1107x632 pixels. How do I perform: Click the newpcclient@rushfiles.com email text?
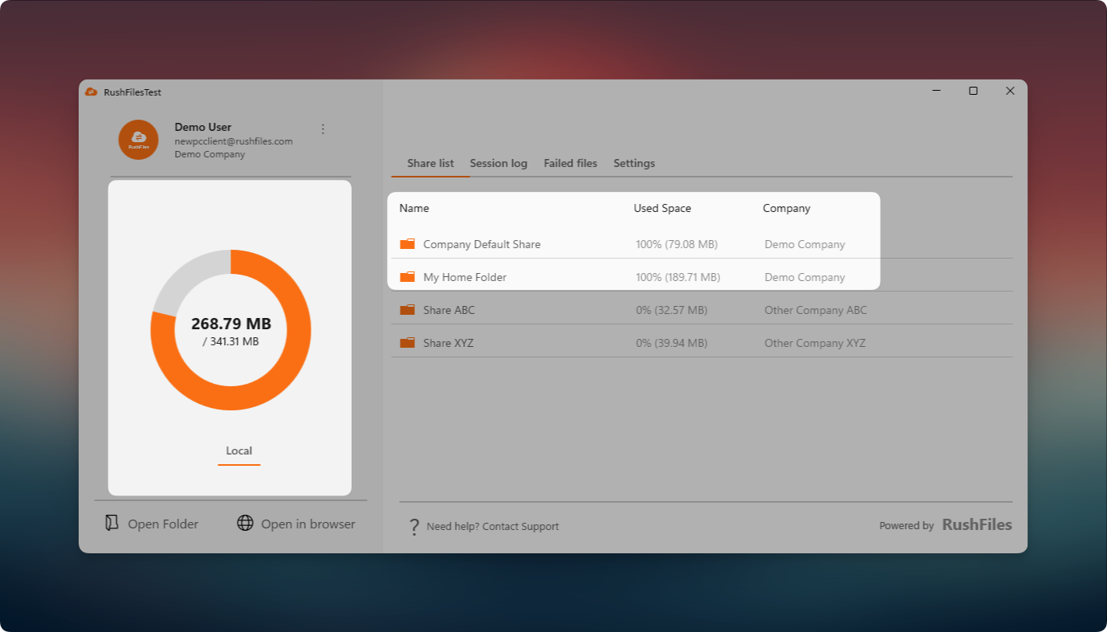tap(234, 141)
